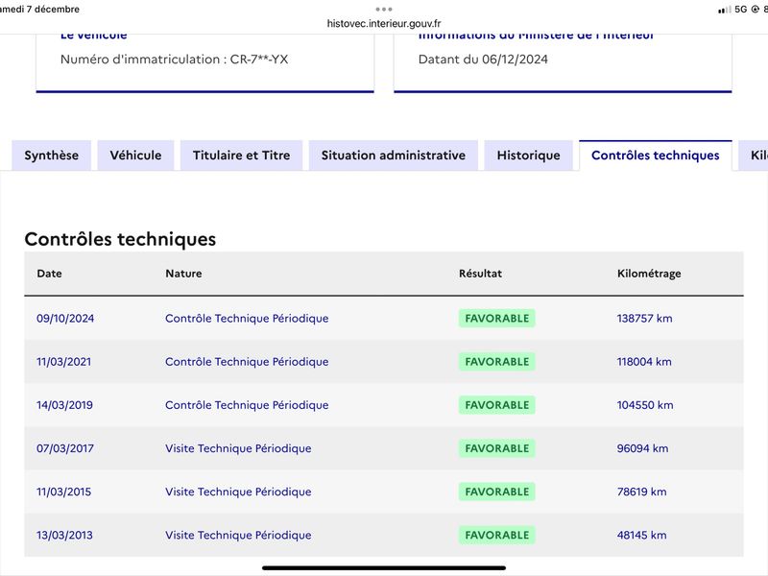Tap the three-dot menu above the URL

click(x=384, y=9)
